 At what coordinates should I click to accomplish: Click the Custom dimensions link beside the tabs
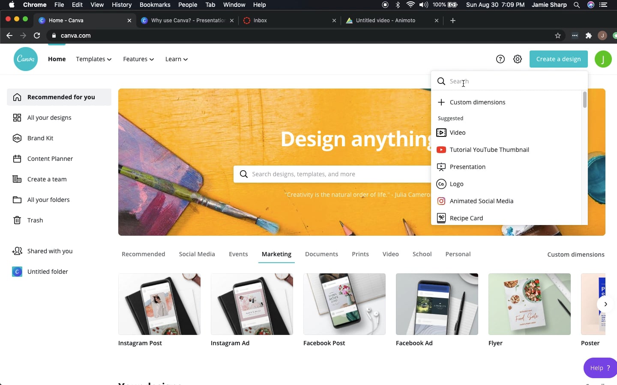tap(576, 255)
